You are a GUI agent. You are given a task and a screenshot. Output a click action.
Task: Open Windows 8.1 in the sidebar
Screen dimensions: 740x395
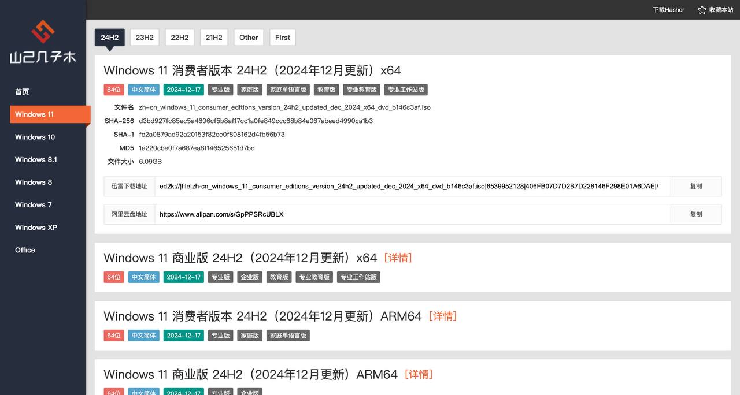(36, 159)
